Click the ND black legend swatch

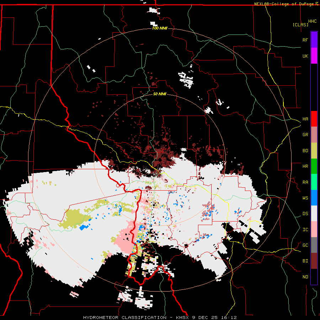pyautogui.click(x=314, y=277)
